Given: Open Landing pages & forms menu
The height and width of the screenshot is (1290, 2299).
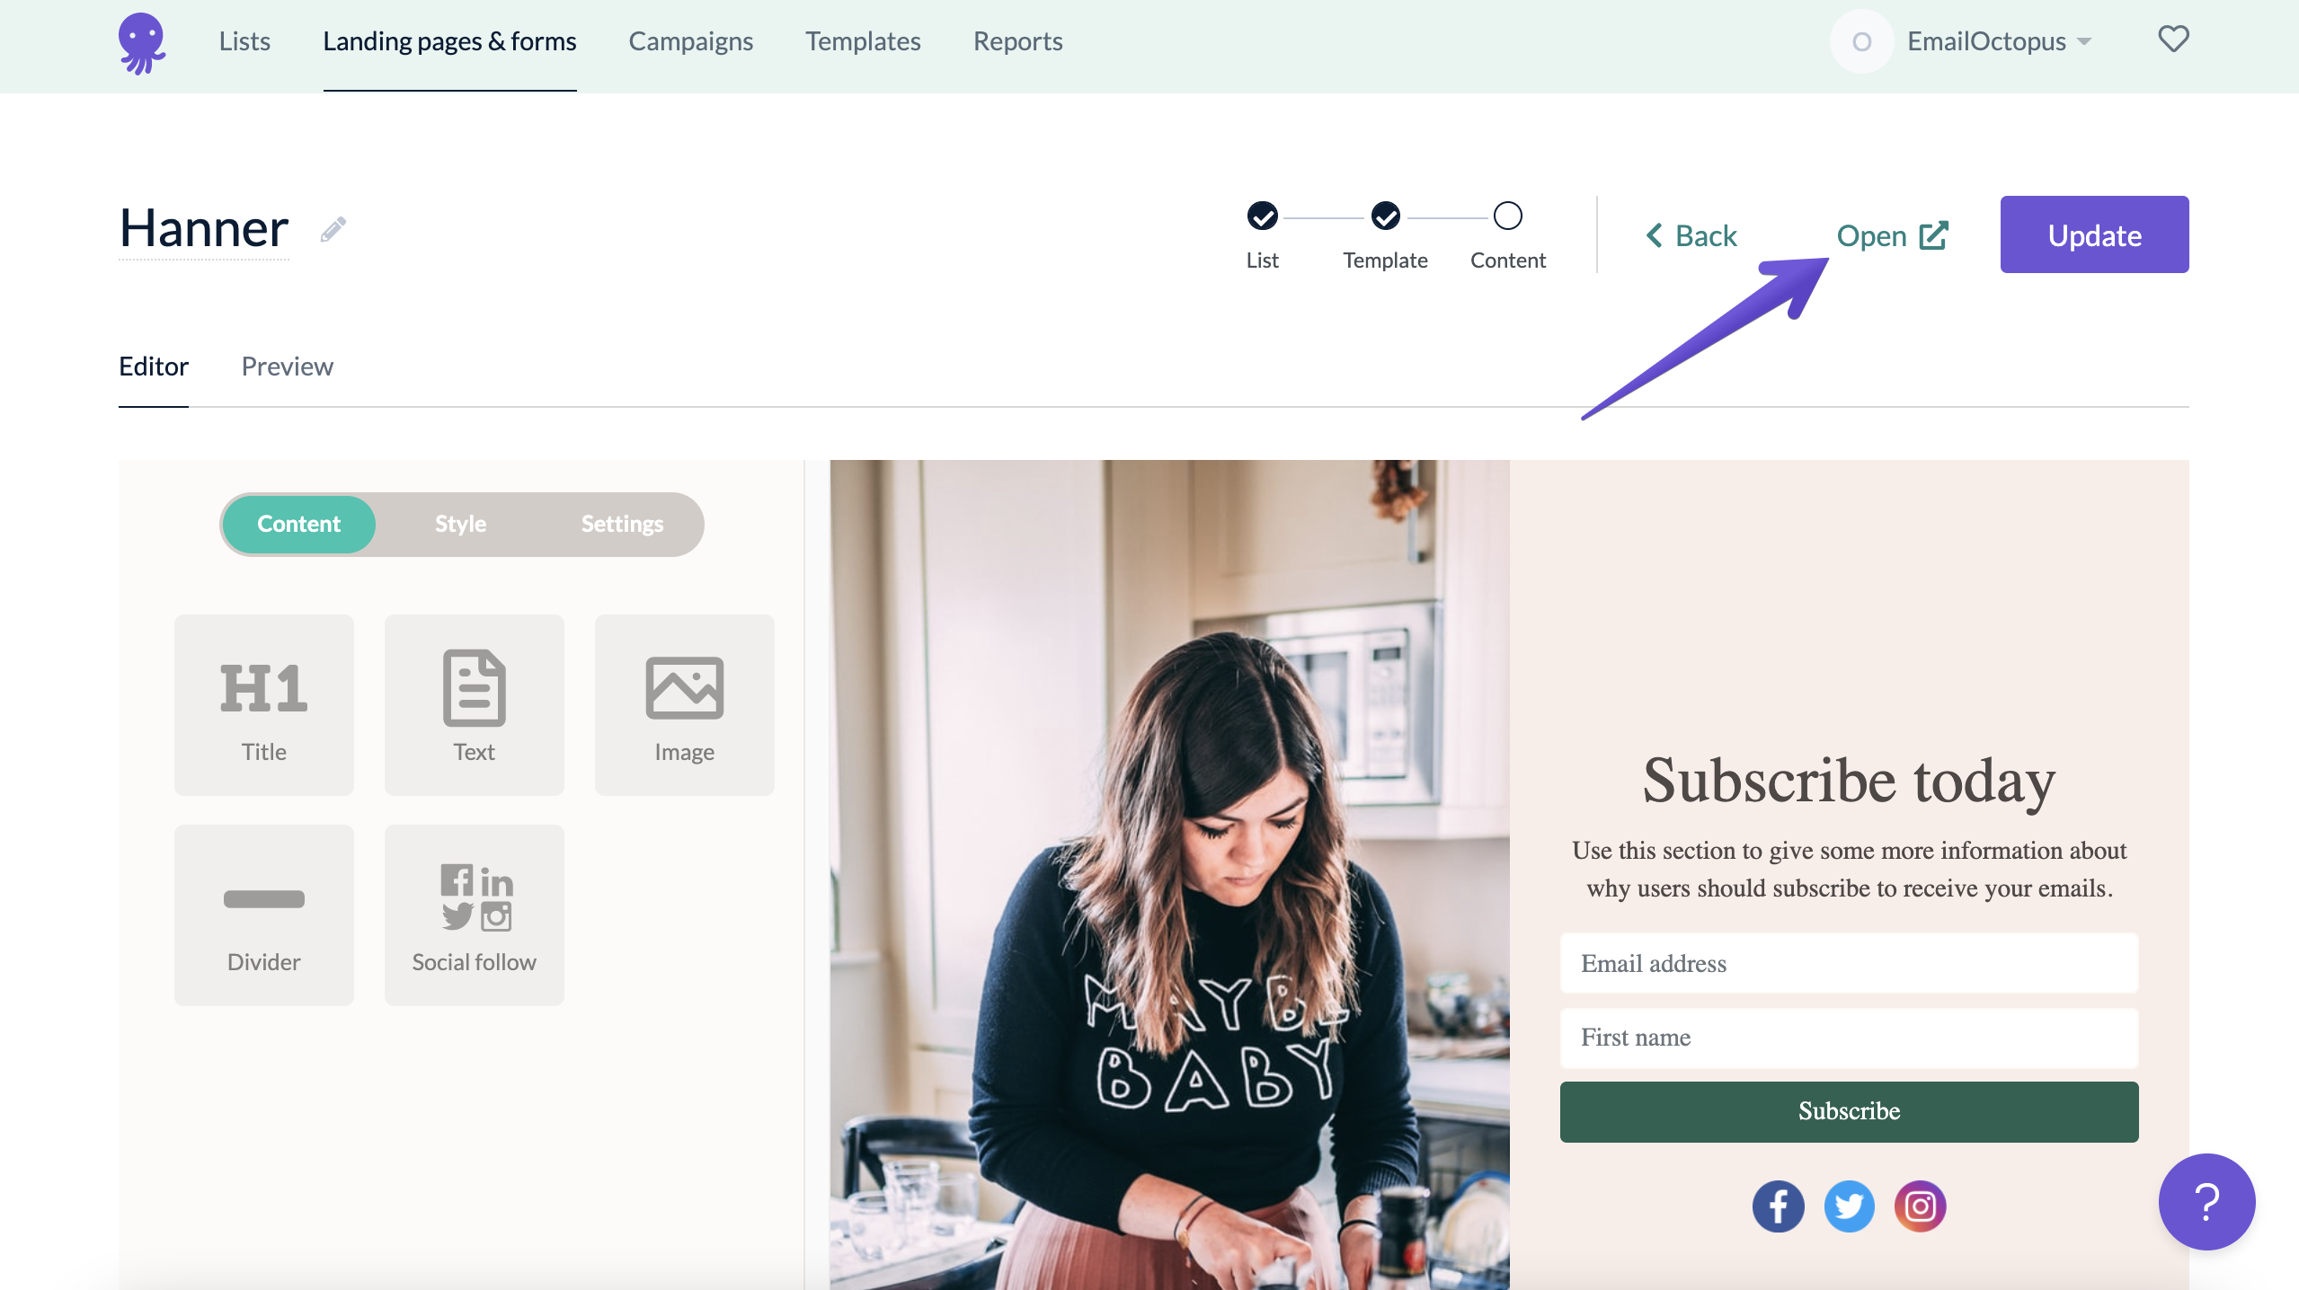Looking at the screenshot, I should click(x=449, y=41).
